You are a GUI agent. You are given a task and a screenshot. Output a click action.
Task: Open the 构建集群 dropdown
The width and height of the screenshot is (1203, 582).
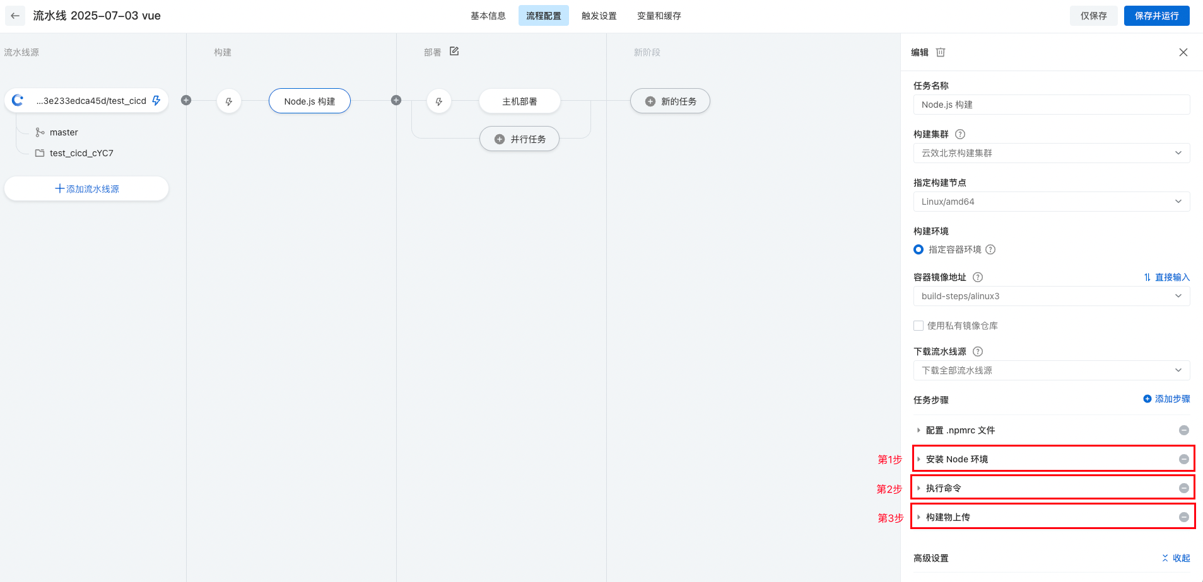[x=1051, y=153]
